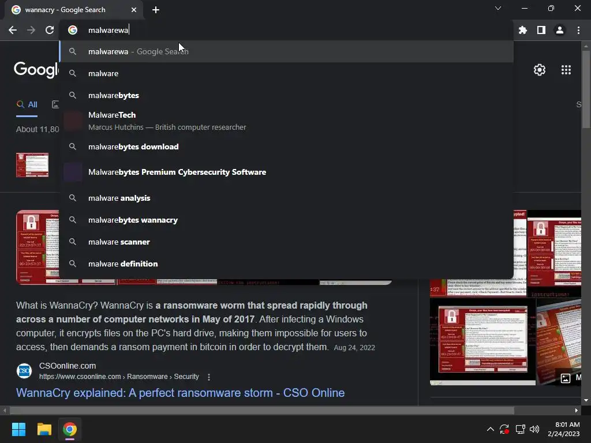Open the small WannaCry thumbnail near results count
591x443 pixels.
(x=32, y=165)
